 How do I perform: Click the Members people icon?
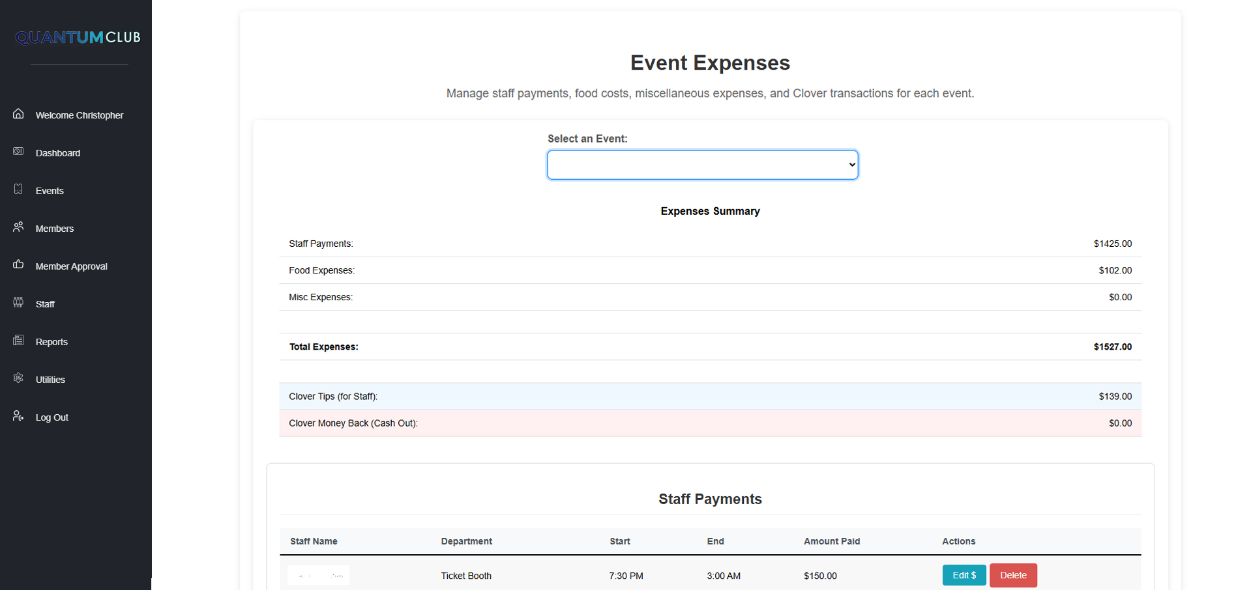click(18, 227)
